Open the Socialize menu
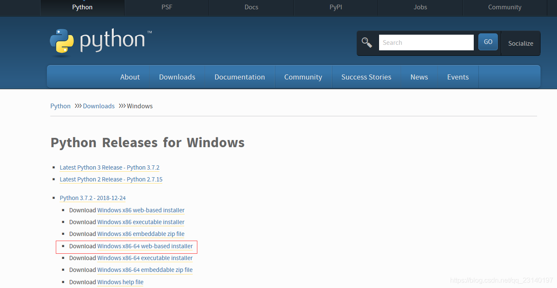 pyautogui.click(x=521, y=43)
